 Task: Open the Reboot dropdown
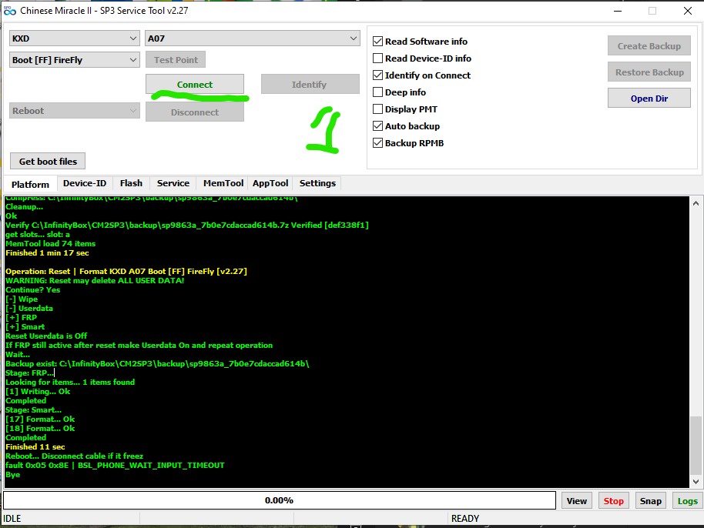75,110
